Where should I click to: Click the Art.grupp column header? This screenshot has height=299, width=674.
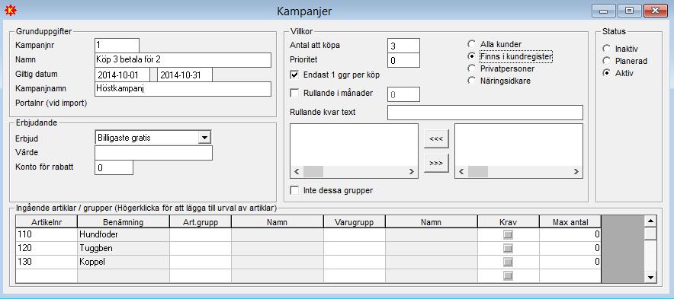pos(201,222)
